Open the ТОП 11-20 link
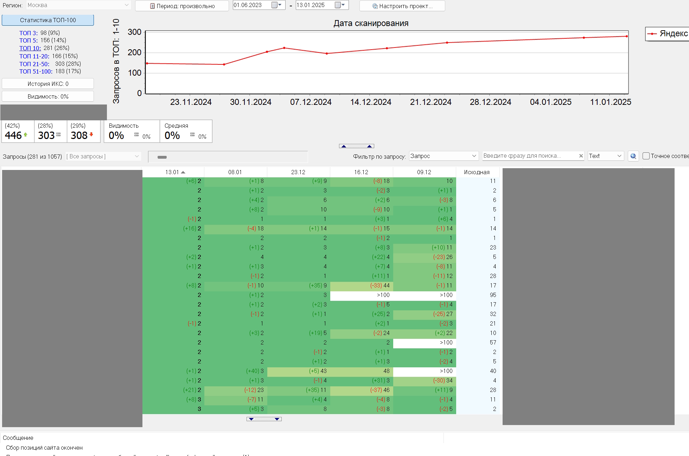The height and width of the screenshot is (456, 689). (34, 56)
